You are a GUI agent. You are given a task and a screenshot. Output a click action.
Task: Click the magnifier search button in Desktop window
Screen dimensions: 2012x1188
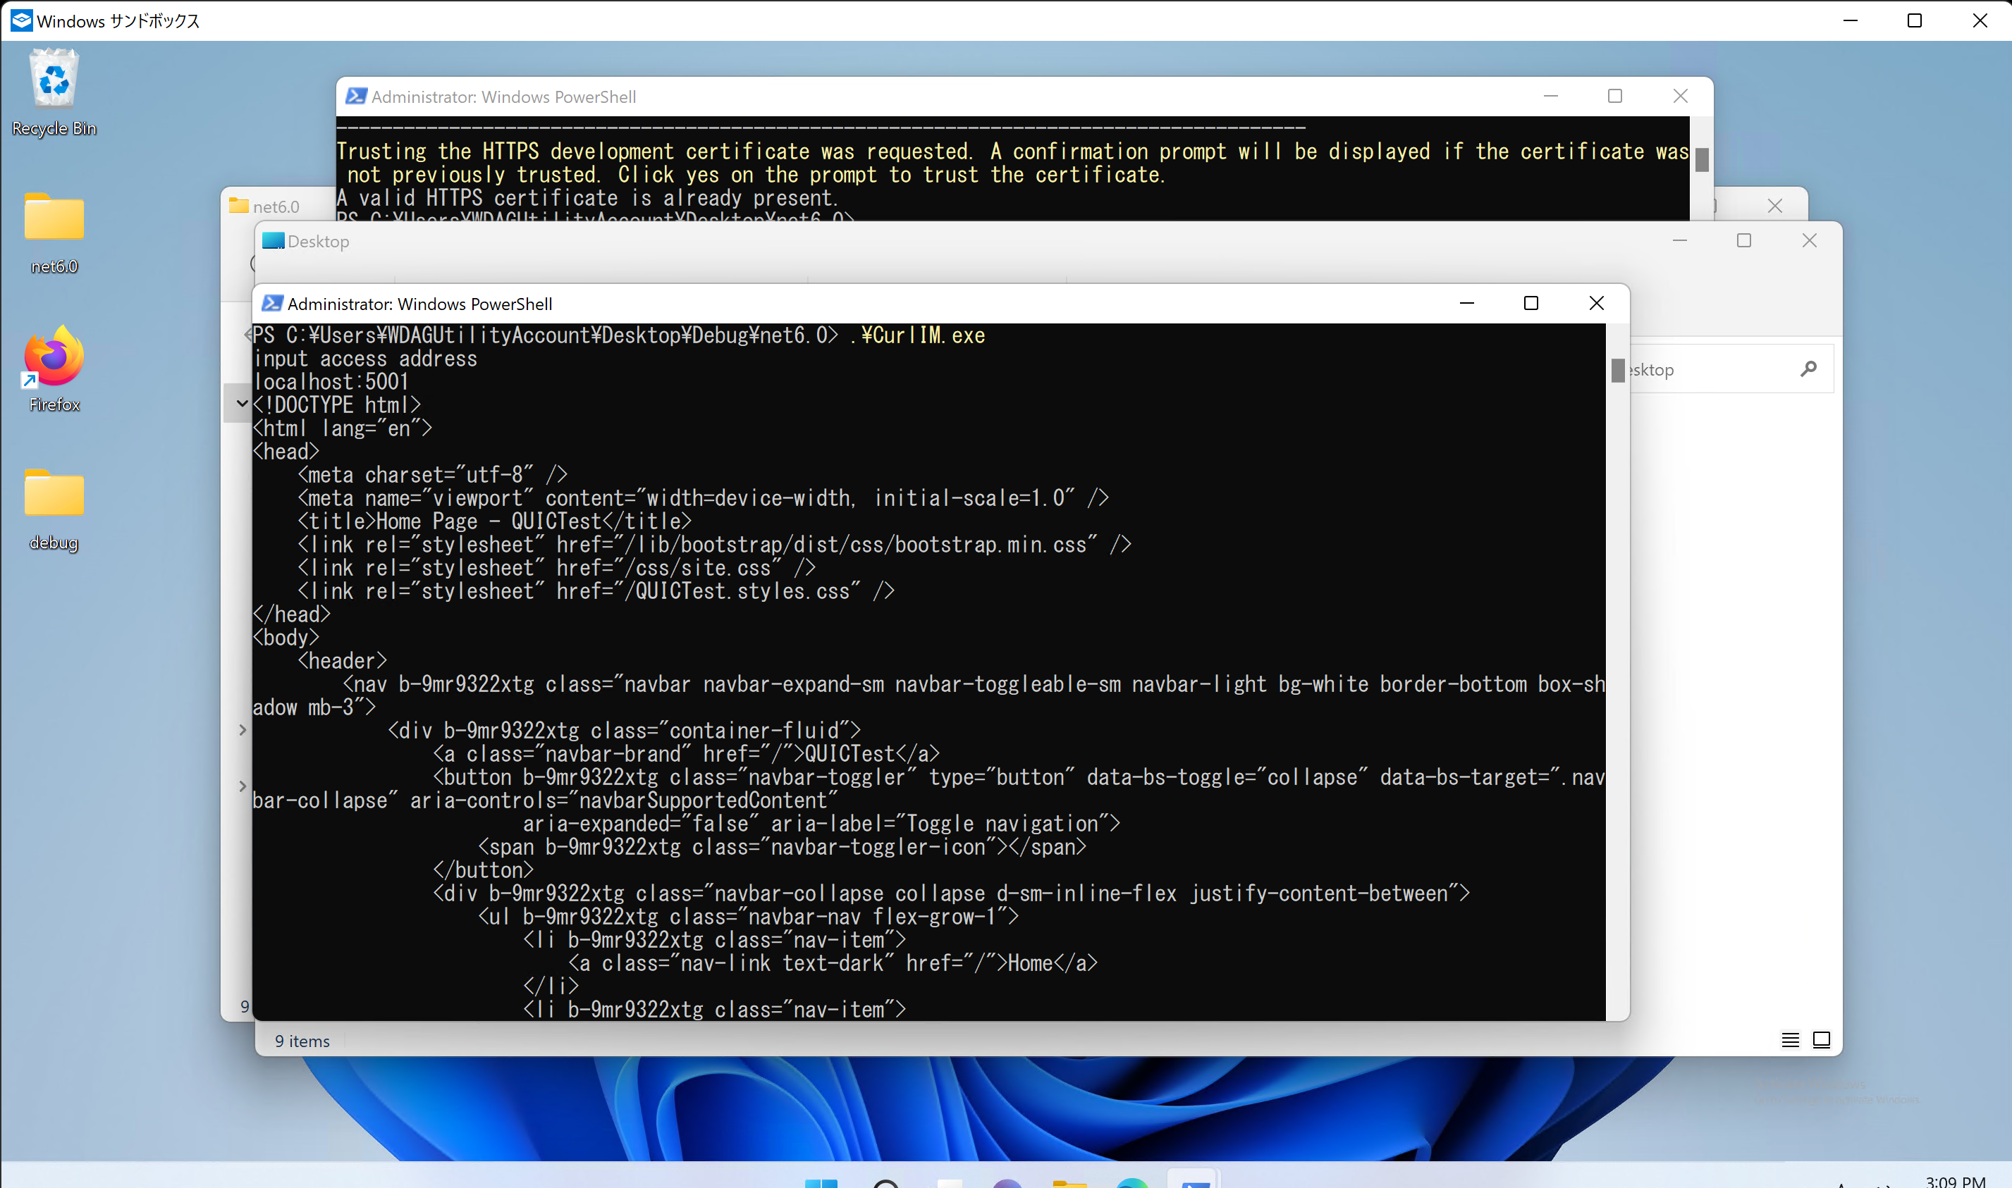[x=1808, y=369]
